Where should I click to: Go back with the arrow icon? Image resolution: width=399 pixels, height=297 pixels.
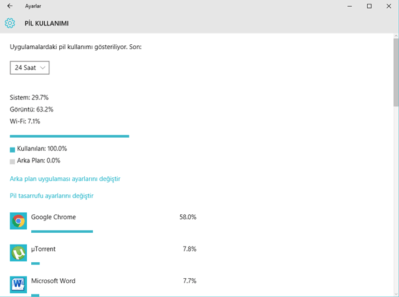point(10,6)
